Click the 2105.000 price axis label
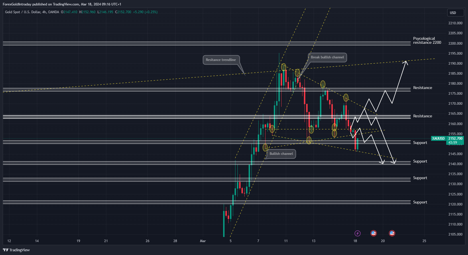 click(x=455, y=234)
